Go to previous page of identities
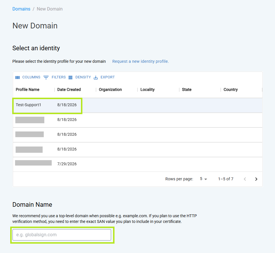Viewport: 275px width, 253px height. tap(245, 179)
